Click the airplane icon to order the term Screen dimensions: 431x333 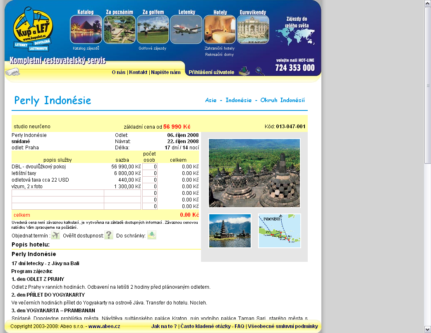click(55, 235)
